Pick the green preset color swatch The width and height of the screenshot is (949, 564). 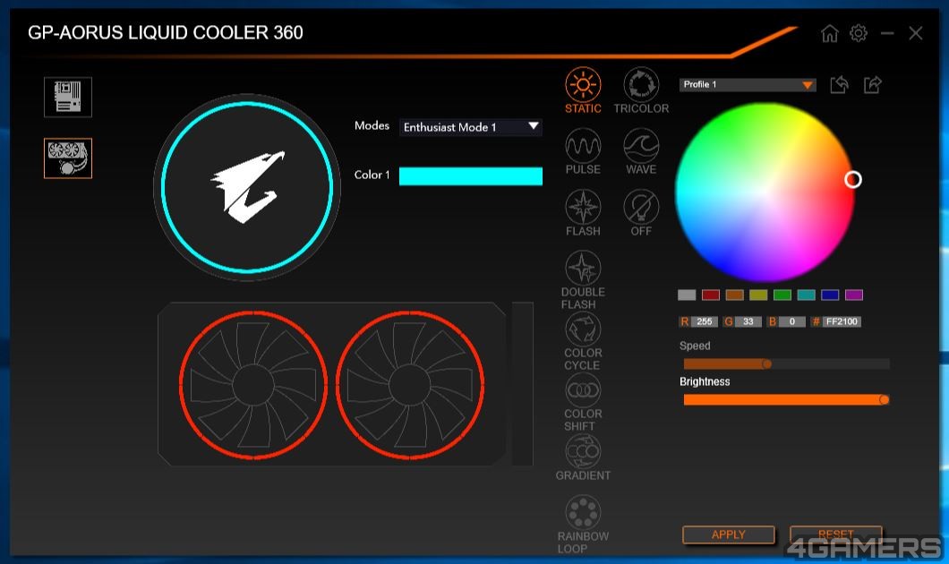point(782,295)
